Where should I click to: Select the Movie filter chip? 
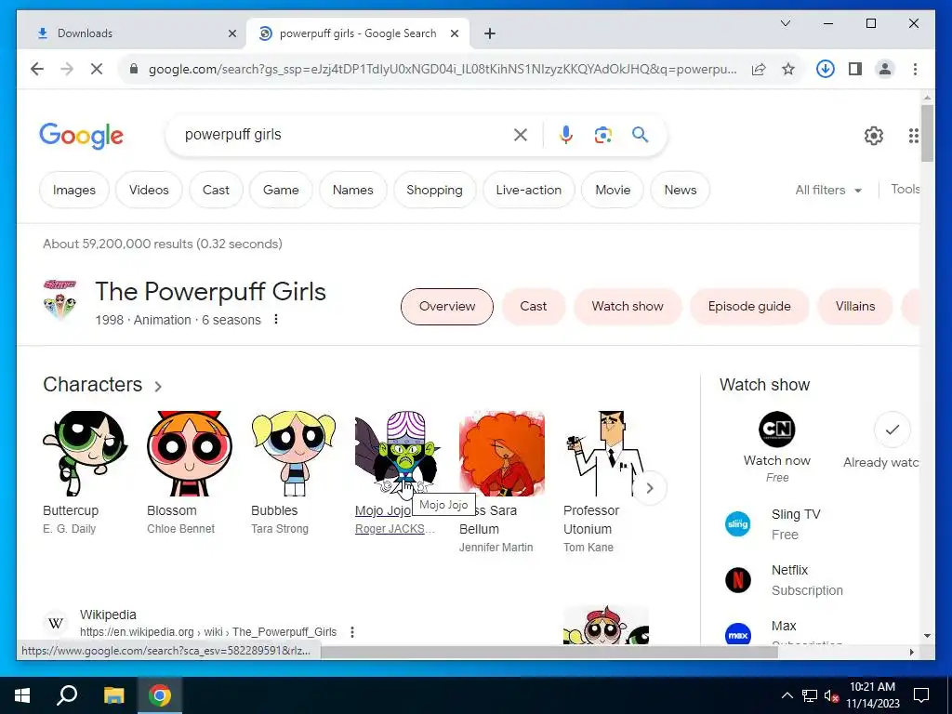[613, 190]
